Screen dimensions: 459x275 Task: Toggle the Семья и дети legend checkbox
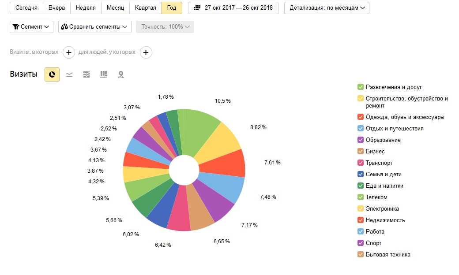(x=360, y=174)
